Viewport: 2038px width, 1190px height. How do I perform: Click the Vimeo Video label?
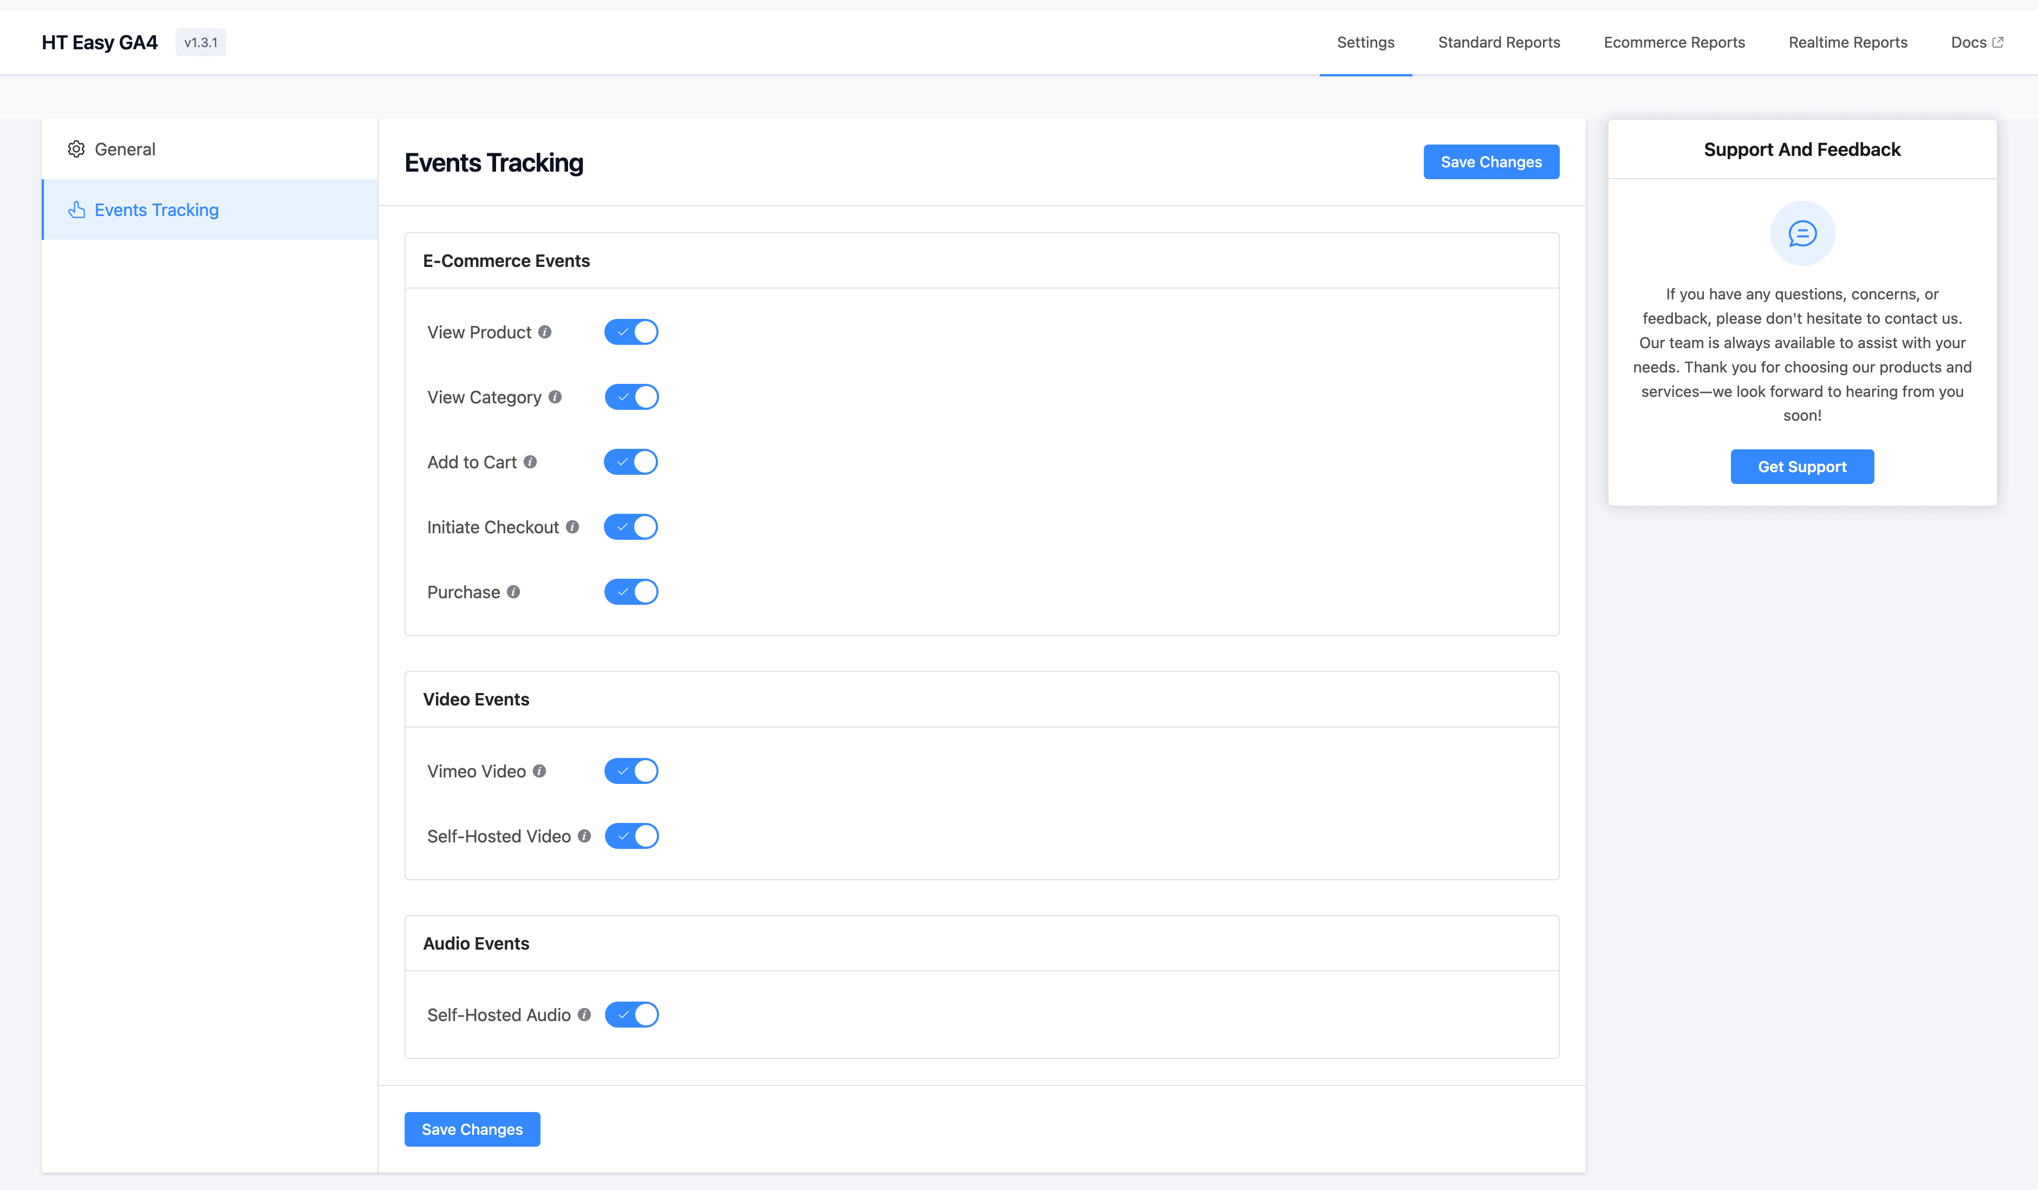click(x=477, y=771)
